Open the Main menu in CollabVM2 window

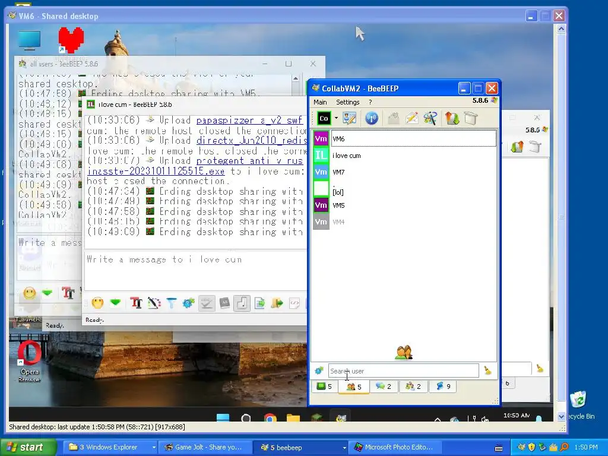click(320, 102)
